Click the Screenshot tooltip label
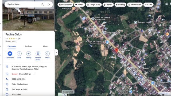Image resolution: width=171 pixels, height=96 pixels. 68,92
